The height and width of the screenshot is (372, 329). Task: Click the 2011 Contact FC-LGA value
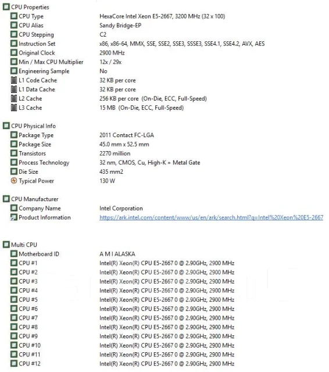coord(127,135)
